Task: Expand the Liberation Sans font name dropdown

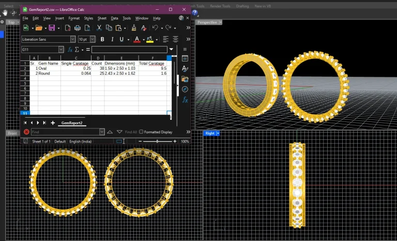Action: (73, 39)
